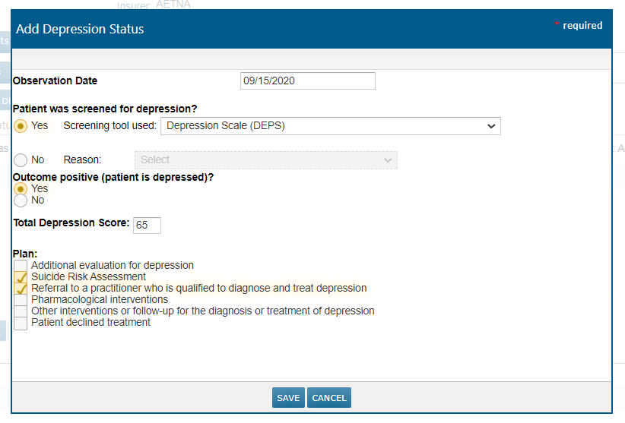Choose No for outcome positive
Viewport: 625px width, 423px height.
coord(21,200)
